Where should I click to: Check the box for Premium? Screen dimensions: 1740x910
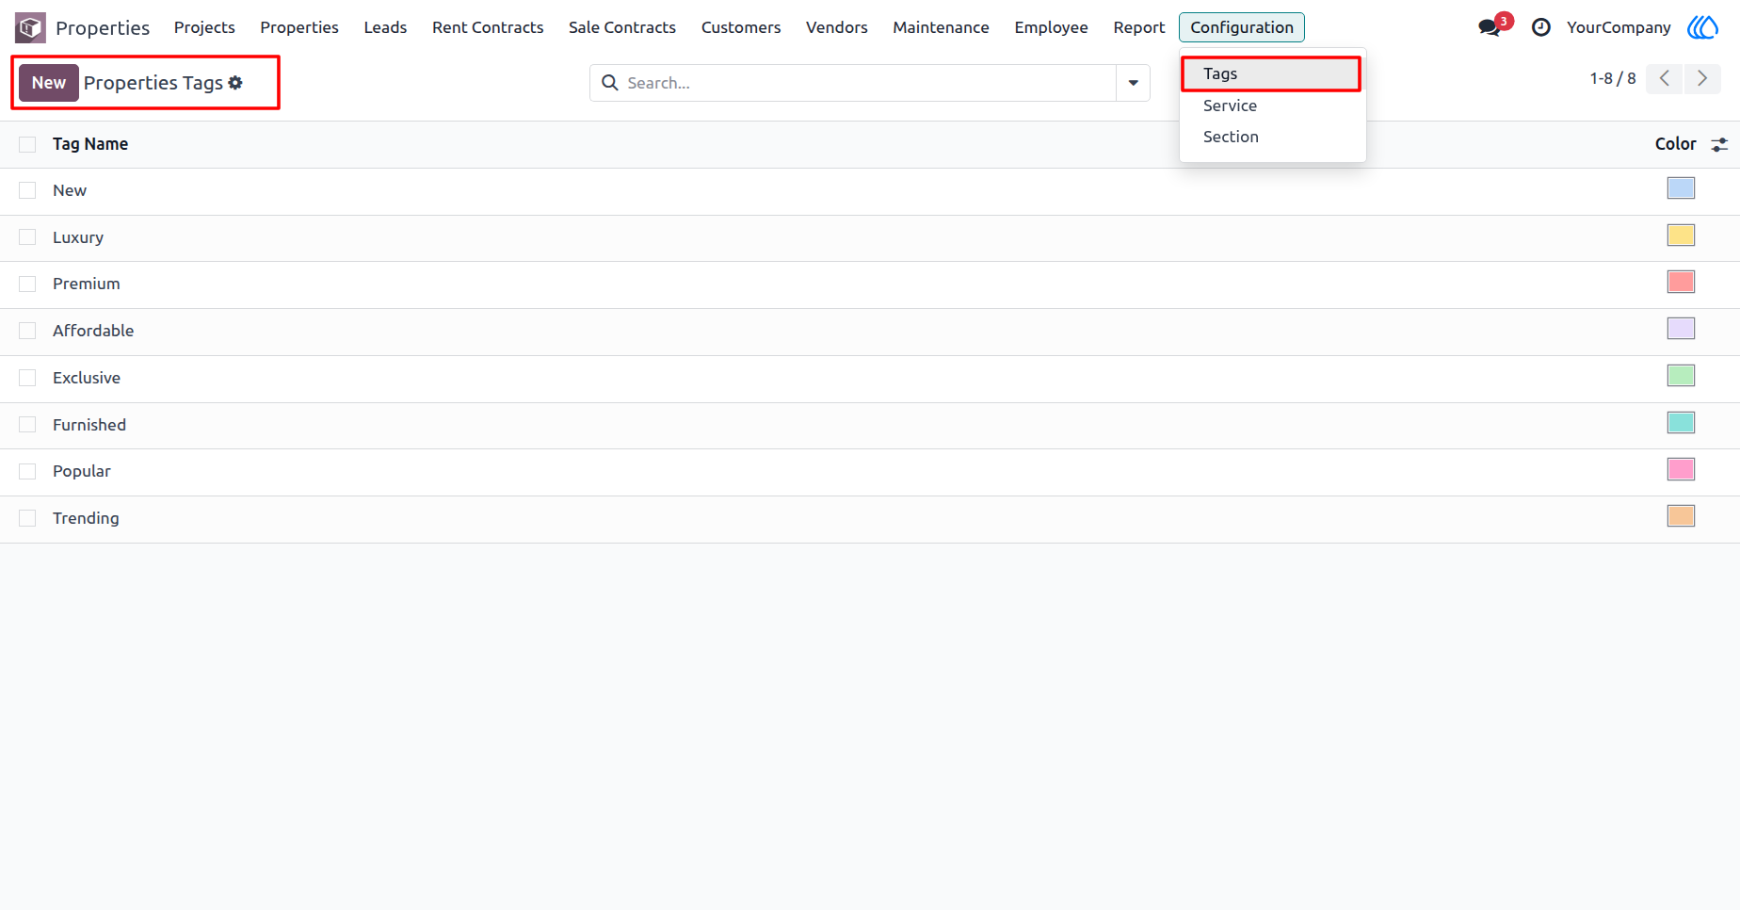click(x=27, y=284)
